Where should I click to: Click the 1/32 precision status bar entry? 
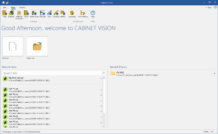coord(212,132)
